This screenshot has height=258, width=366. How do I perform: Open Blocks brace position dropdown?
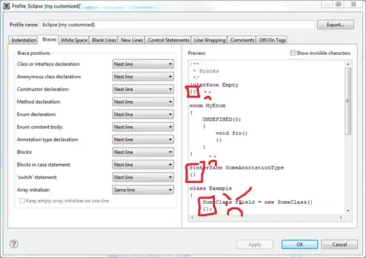pyautogui.click(x=143, y=152)
